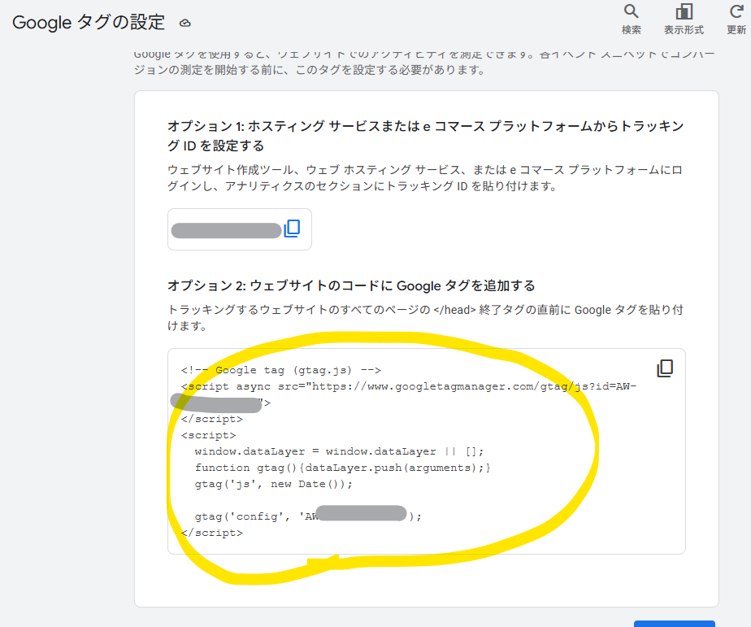Click the googletagmanager.com script src line

(409, 386)
